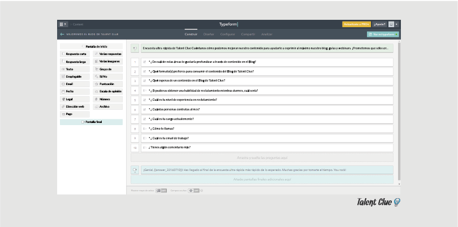
Task: Click the back arrow beside the form title
Action: tap(62, 34)
